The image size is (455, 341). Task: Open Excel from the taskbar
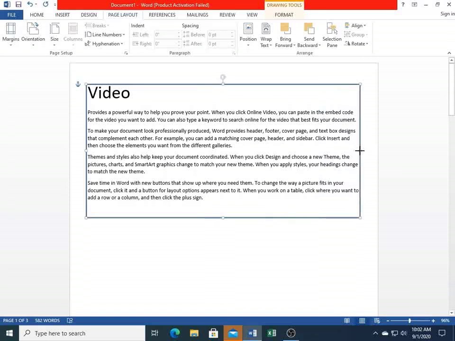(x=272, y=333)
